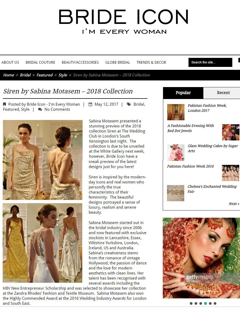The width and height of the screenshot is (240, 326).
Task: Click the bookmark icon before Posted by
Action: [5, 104]
